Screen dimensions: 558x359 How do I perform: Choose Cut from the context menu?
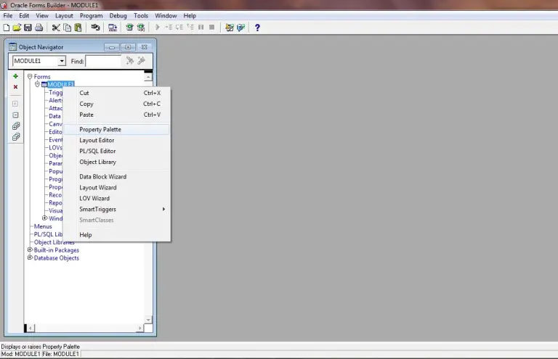tap(117, 93)
